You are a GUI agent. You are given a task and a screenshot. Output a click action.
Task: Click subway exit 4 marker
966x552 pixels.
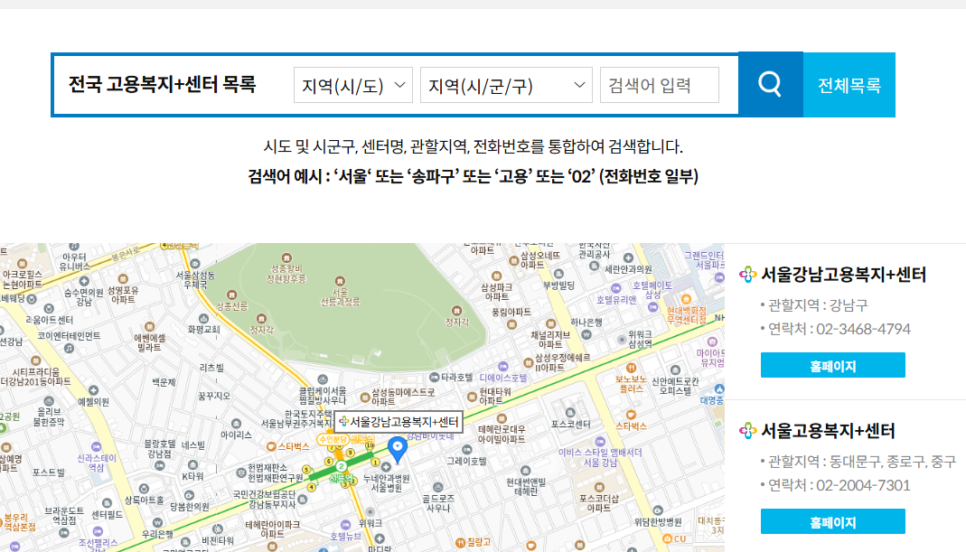pos(312,487)
